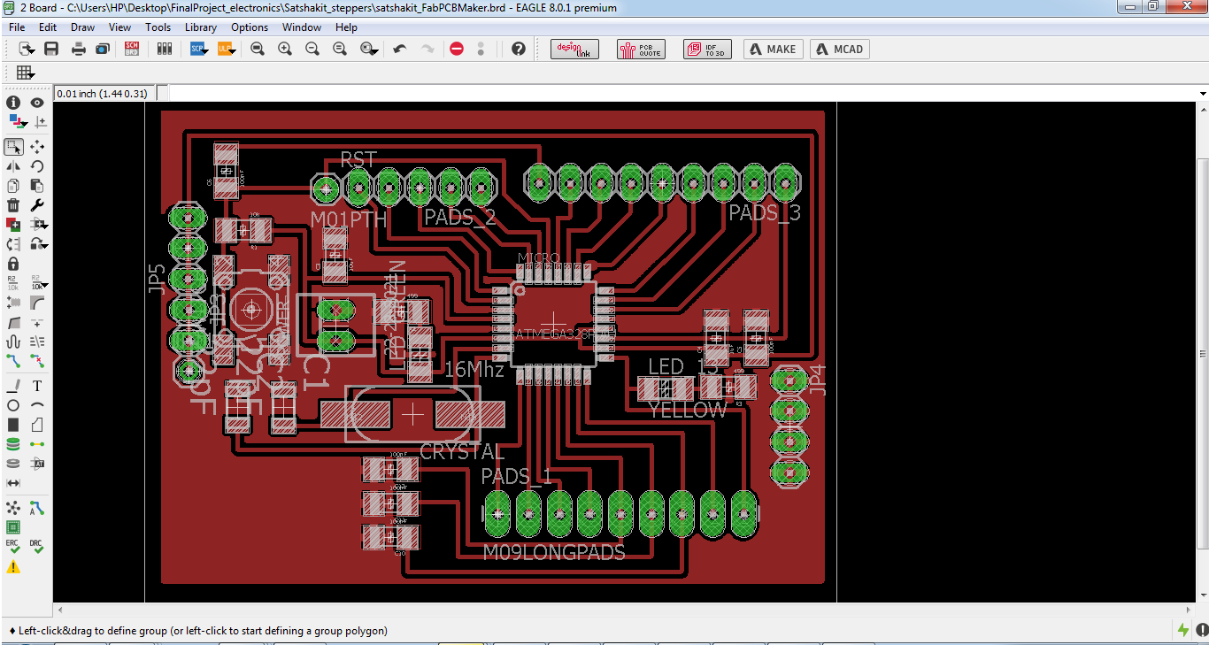Click the Design Link button
Screen dimensions: 1209x645
point(575,49)
